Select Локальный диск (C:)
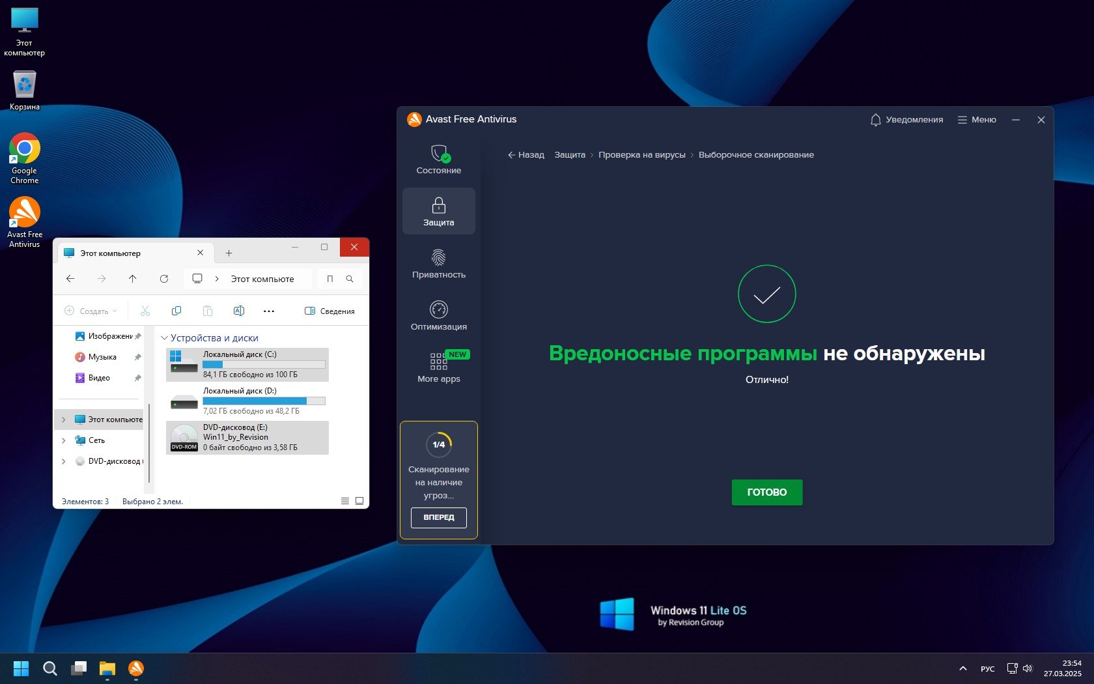The width and height of the screenshot is (1094, 684). pyautogui.click(x=247, y=365)
